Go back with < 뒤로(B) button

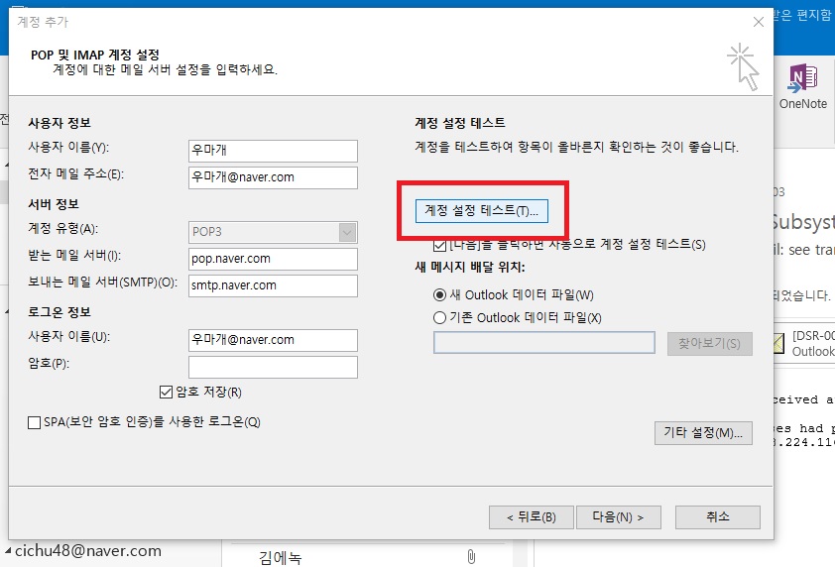pyautogui.click(x=531, y=517)
